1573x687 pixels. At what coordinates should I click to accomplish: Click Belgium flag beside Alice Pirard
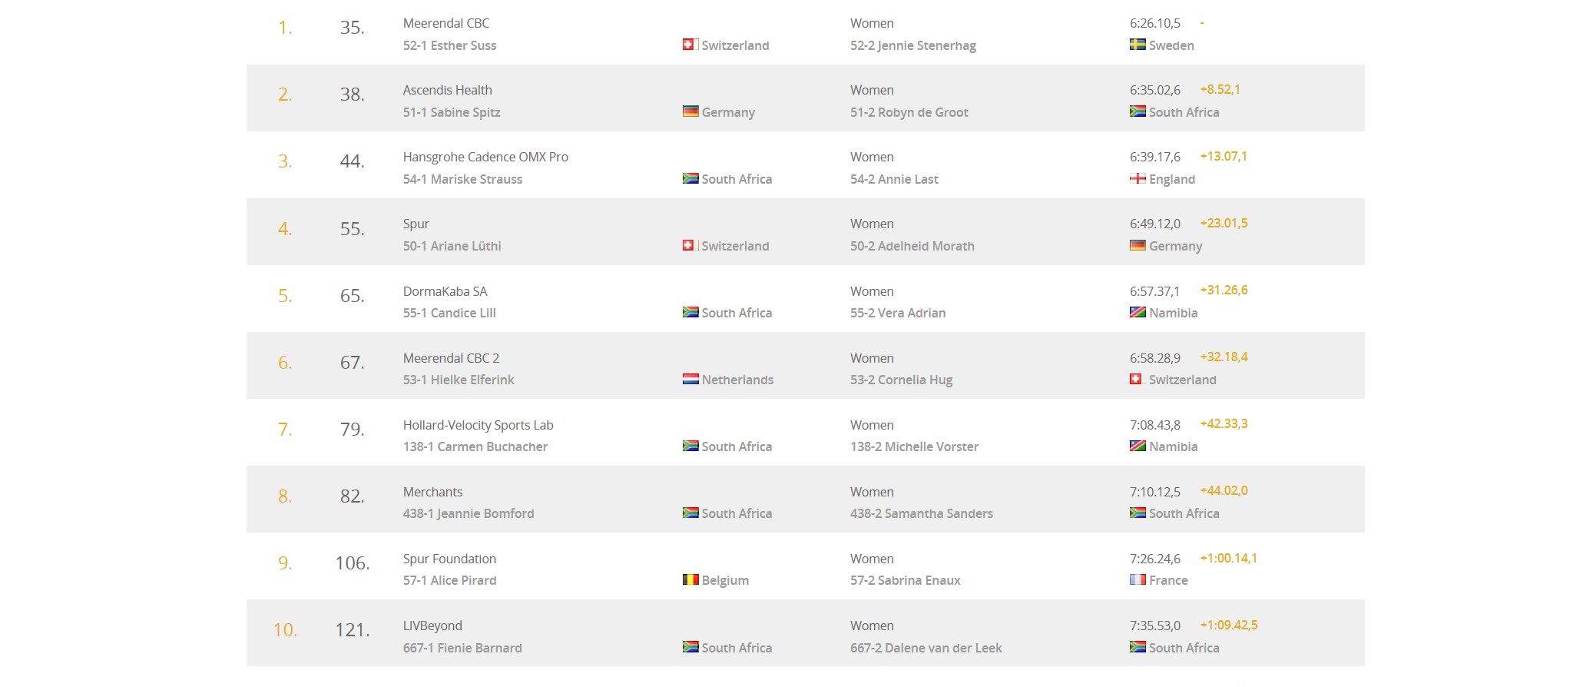tap(690, 579)
